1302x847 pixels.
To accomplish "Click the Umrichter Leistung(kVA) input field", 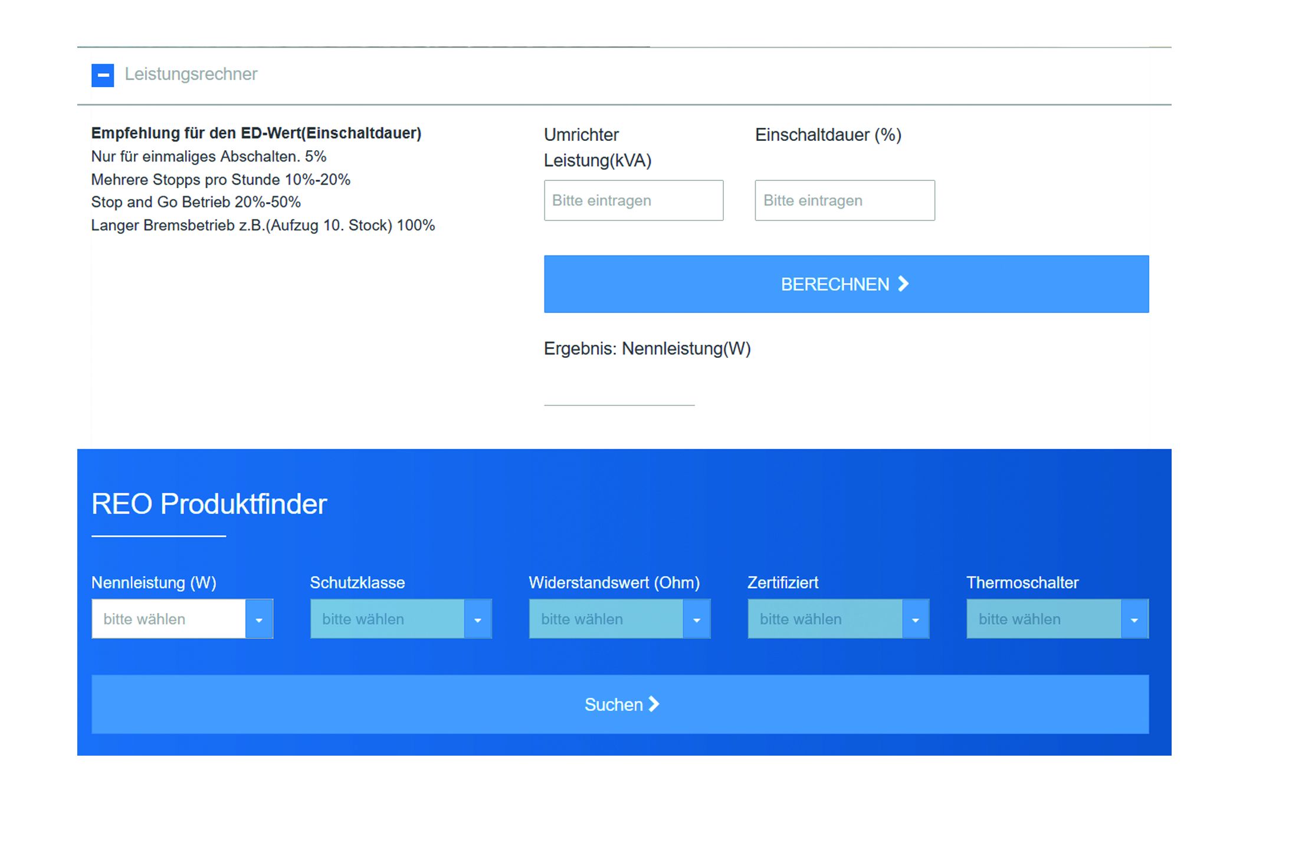I will pos(633,200).
